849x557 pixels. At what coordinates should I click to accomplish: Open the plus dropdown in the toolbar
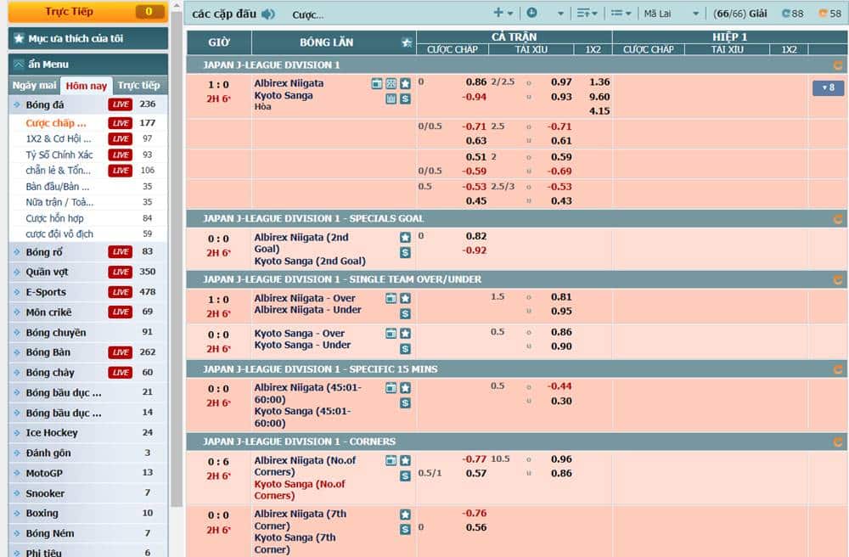click(x=503, y=13)
